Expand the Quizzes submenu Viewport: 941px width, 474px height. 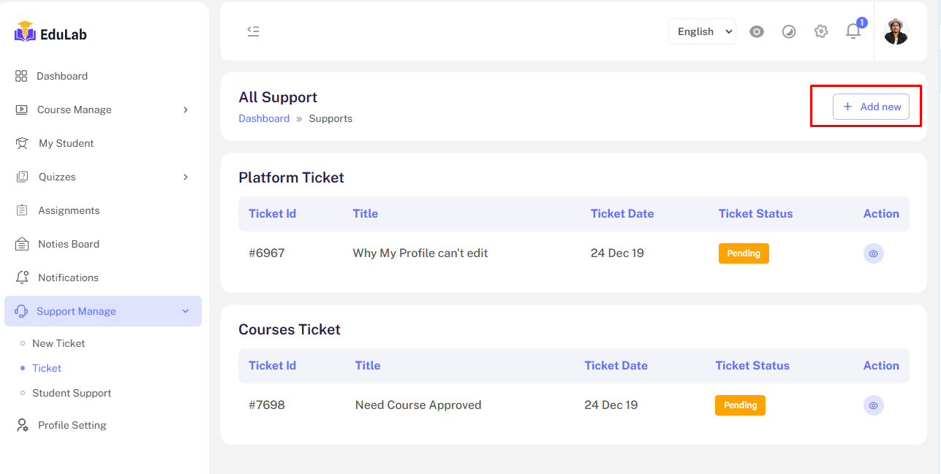pyautogui.click(x=103, y=177)
